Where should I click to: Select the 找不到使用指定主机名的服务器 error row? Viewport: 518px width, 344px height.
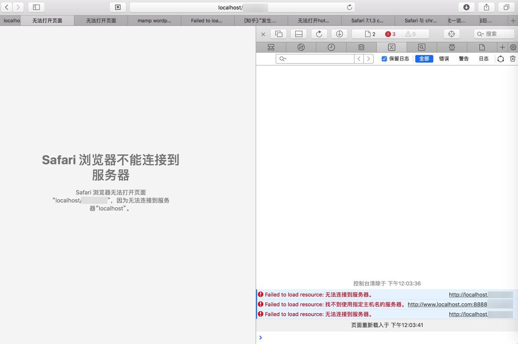tap(387, 304)
